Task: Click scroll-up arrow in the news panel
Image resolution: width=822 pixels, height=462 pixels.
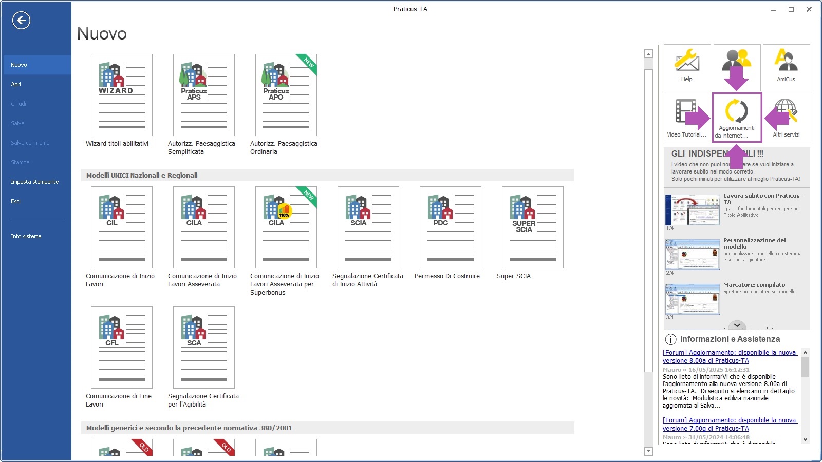Action: pos(805,353)
